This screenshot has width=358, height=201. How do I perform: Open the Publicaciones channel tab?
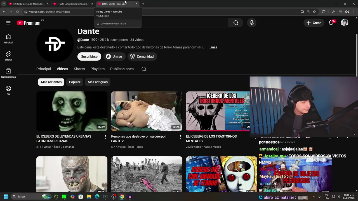[x=122, y=69]
